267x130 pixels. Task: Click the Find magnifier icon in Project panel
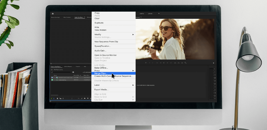(81, 98)
